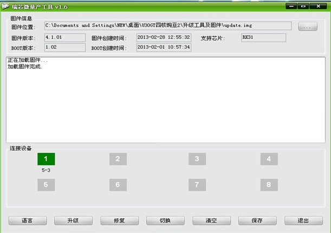Clear the log with 清空 button

(211, 221)
